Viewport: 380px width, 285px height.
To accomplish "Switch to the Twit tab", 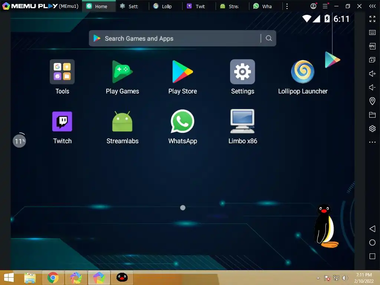I will [x=199, y=6].
